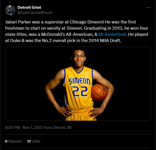This screenshot has width=156, height=150.
Task: Click the number 22 on the jersey
Action: (x=80, y=91)
